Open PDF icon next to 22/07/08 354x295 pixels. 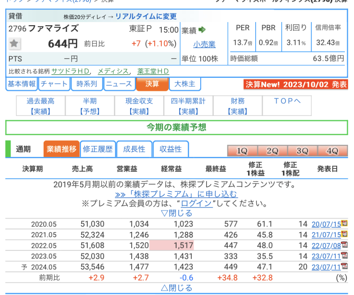coord(345,244)
